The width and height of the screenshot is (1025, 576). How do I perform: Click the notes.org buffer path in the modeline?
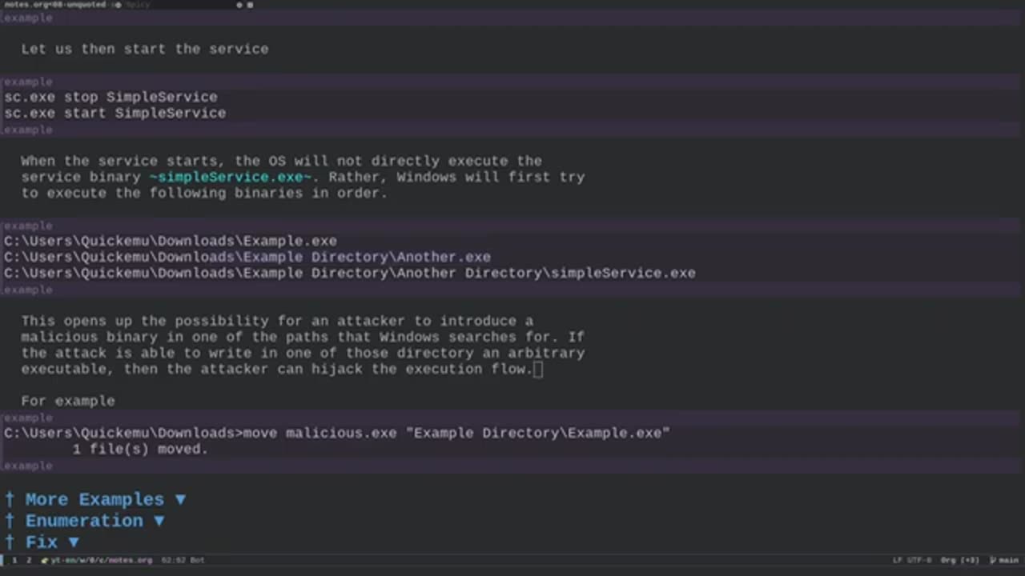(x=101, y=560)
